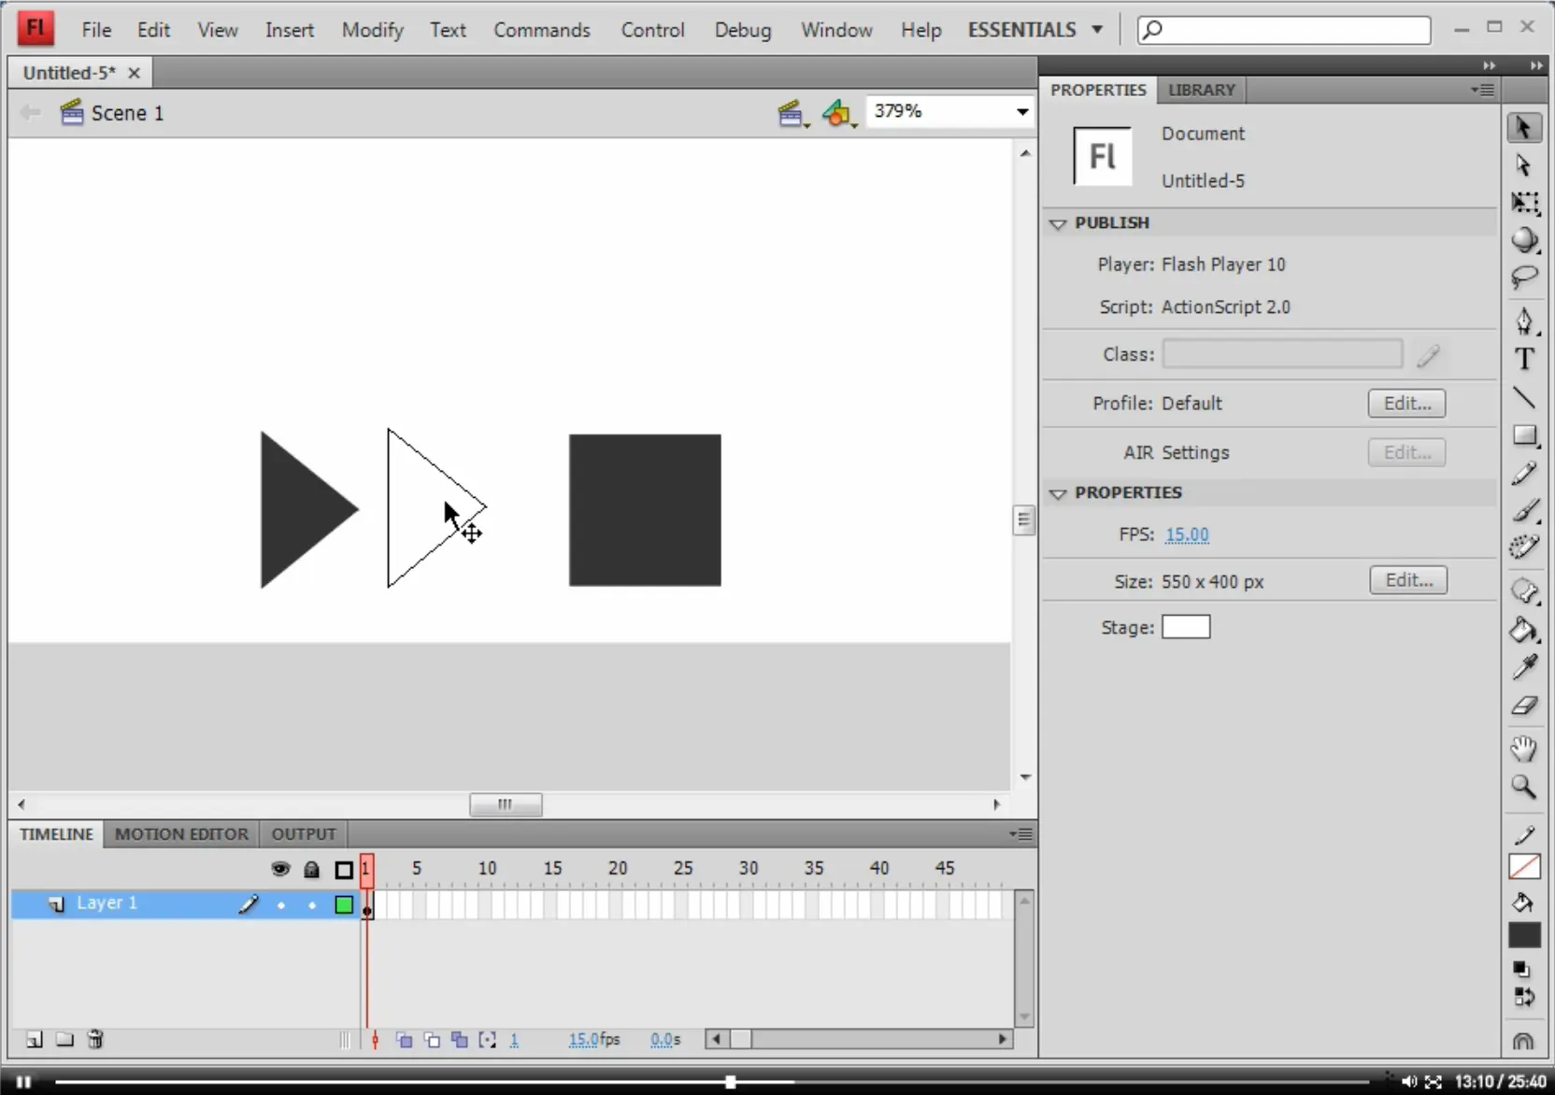Toggle show/hide all layers eye icon
Image resolution: width=1555 pixels, height=1095 pixels.
point(279,869)
